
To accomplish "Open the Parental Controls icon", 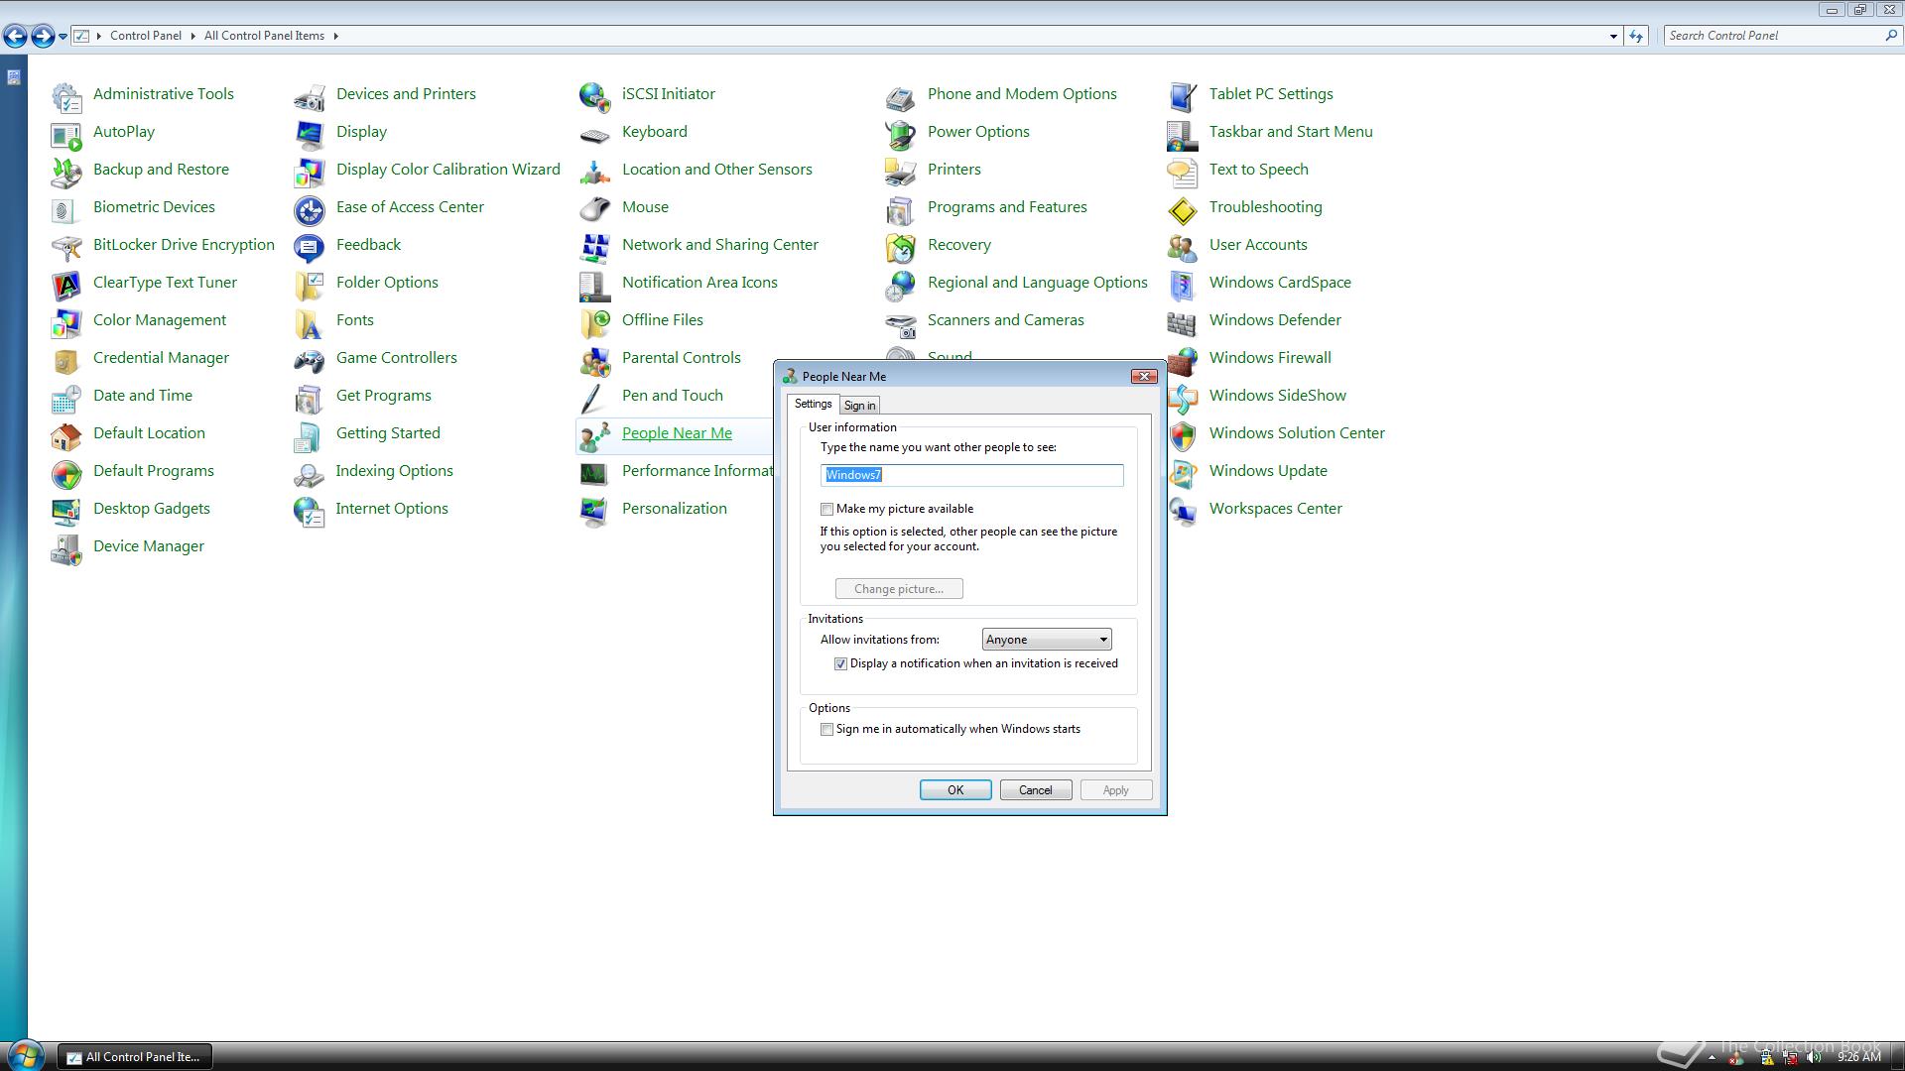I will point(595,361).
